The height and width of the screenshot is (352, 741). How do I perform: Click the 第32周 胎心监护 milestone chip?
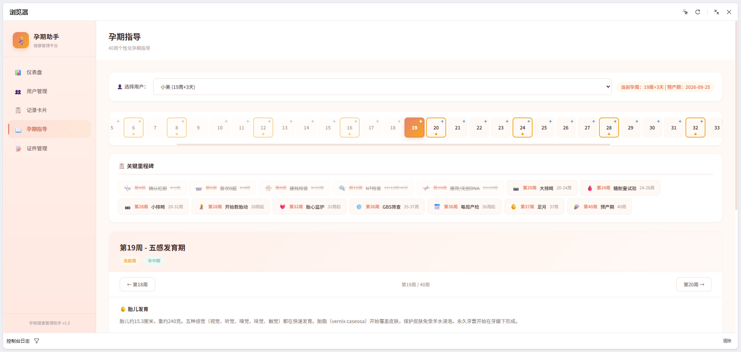point(310,207)
